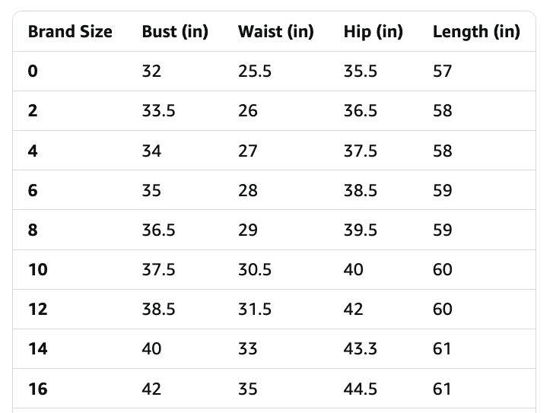Click bust value 40 in size 14 row

pos(151,348)
